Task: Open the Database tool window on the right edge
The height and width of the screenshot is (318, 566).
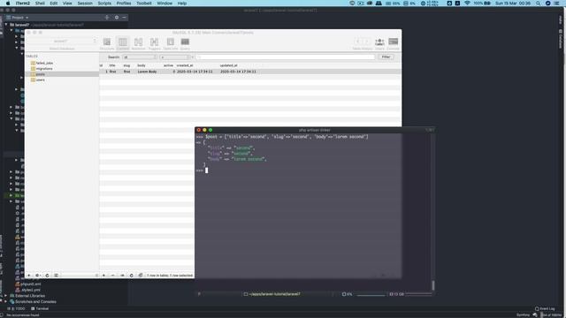Action: click(x=561, y=39)
